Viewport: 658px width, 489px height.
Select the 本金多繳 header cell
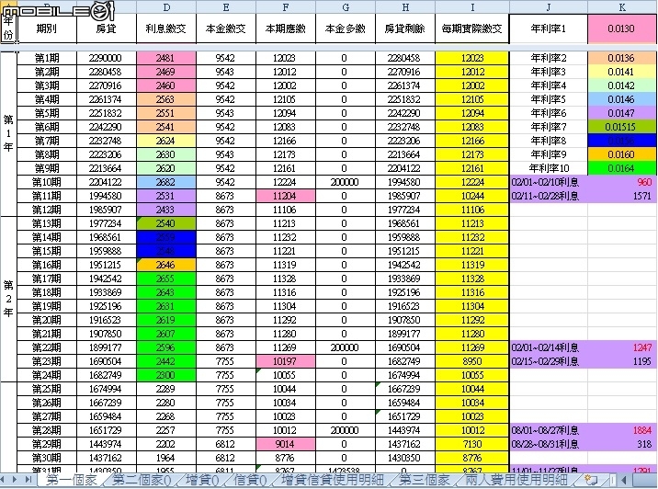pos(346,28)
